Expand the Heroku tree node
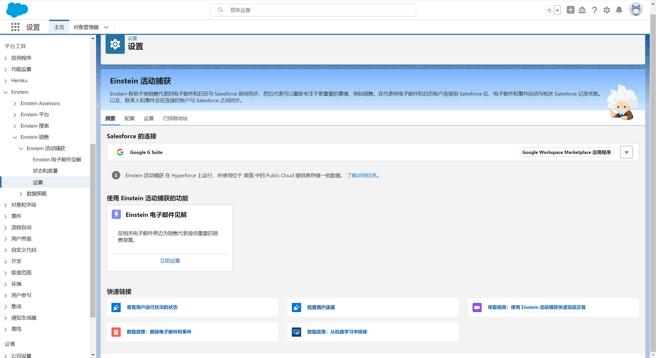656x358 pixels. coord(6,81)
